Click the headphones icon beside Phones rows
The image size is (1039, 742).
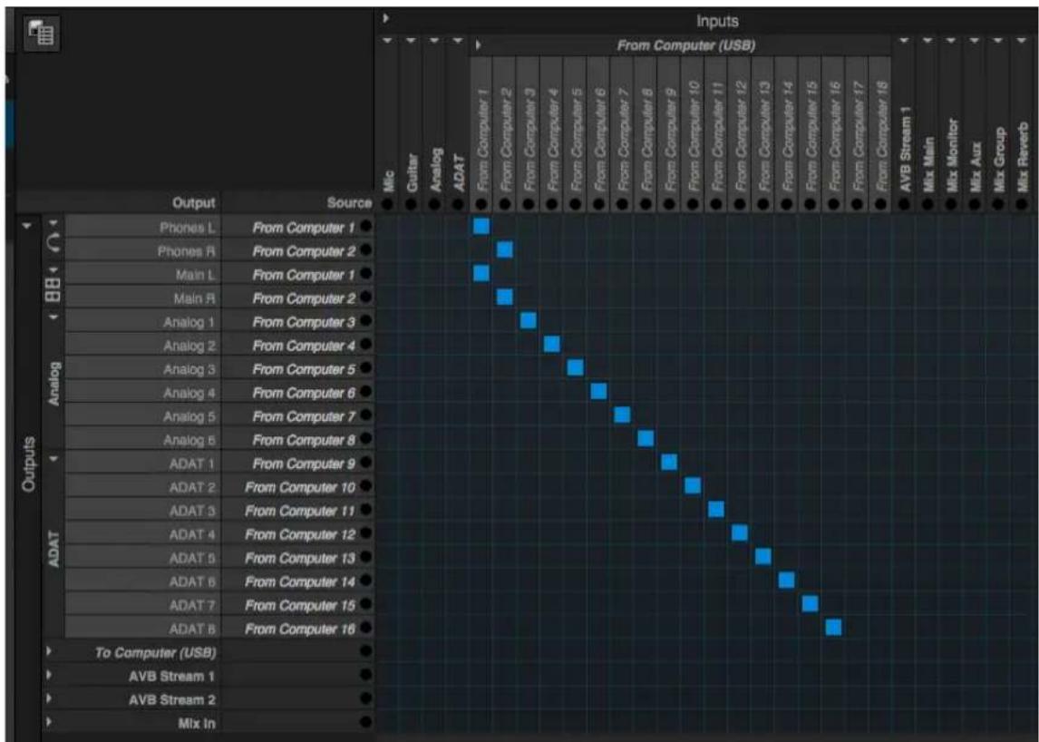tap(53, 244)
